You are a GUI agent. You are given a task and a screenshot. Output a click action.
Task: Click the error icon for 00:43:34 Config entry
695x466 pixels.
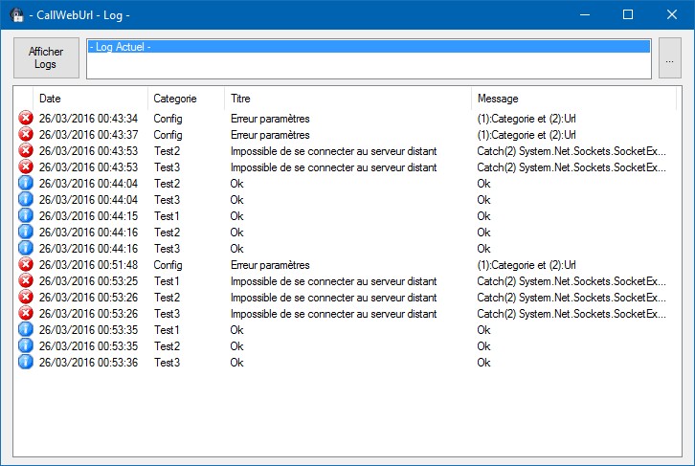[26, 119]
